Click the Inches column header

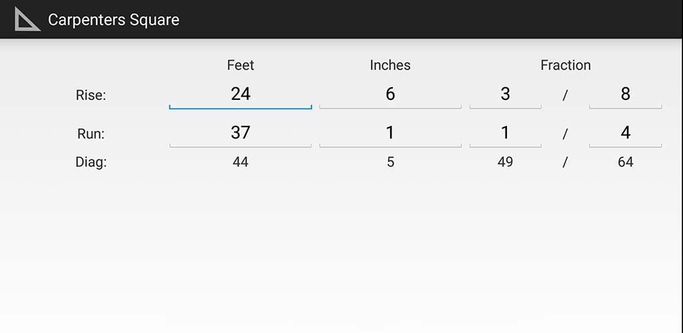(390, 65)
